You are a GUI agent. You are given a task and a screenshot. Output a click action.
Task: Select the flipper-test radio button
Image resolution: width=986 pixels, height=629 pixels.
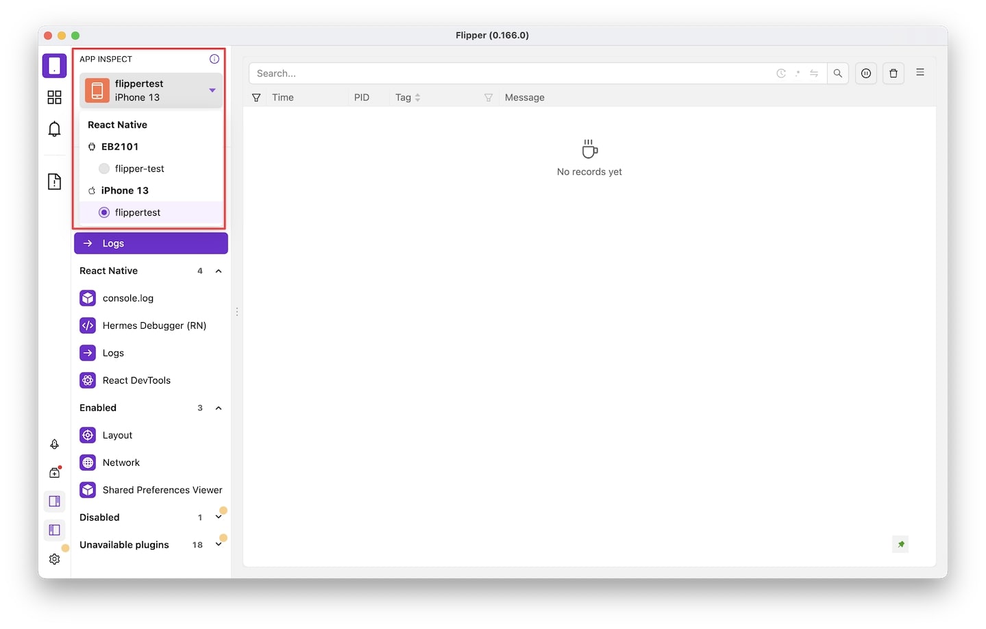[104, 169]
